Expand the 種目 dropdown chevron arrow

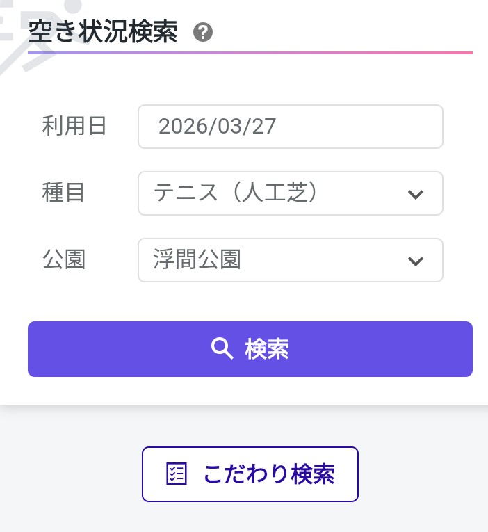coord(416,194)
